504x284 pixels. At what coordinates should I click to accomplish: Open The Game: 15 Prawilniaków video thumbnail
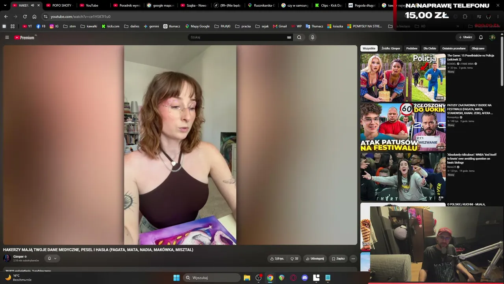point(403,78)
